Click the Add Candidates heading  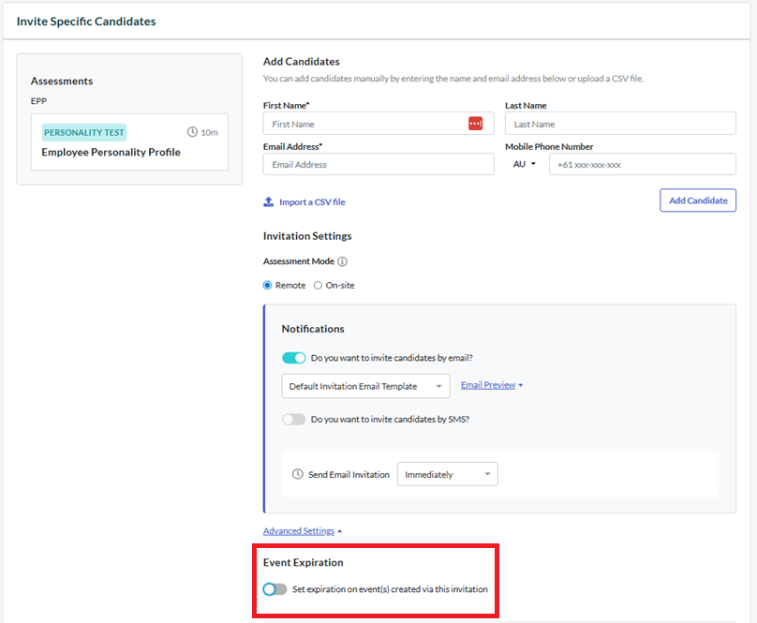(302, 61)
